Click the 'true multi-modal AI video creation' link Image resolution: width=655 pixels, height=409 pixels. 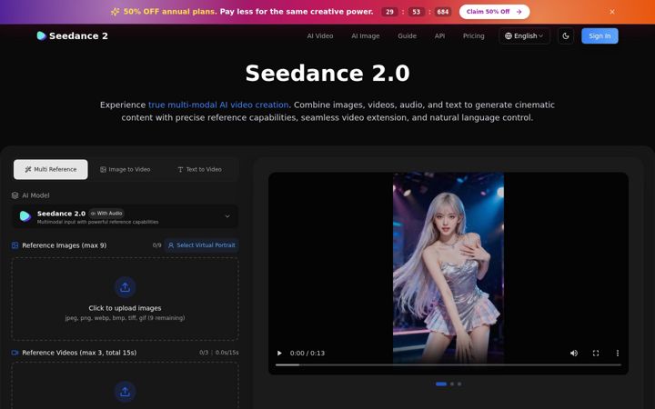[218, 105]
